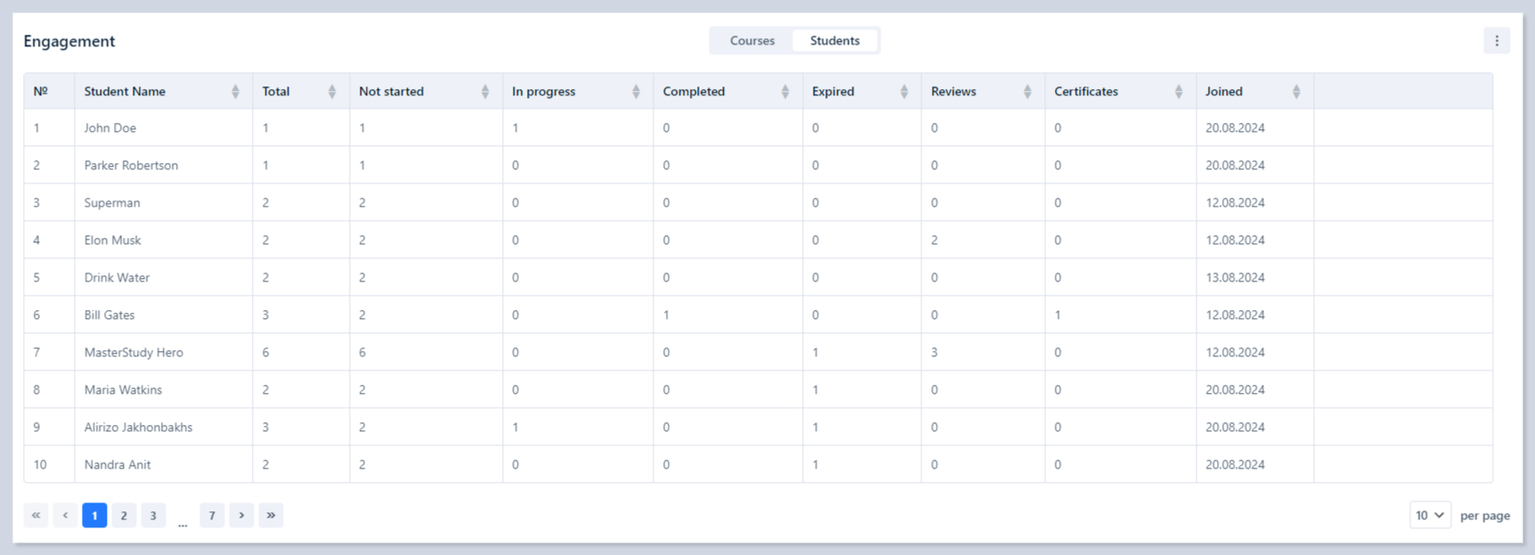Sort by Certificates column arrows
The width and height of the screenshot is (1535, 555).
tap(1178, 92)
